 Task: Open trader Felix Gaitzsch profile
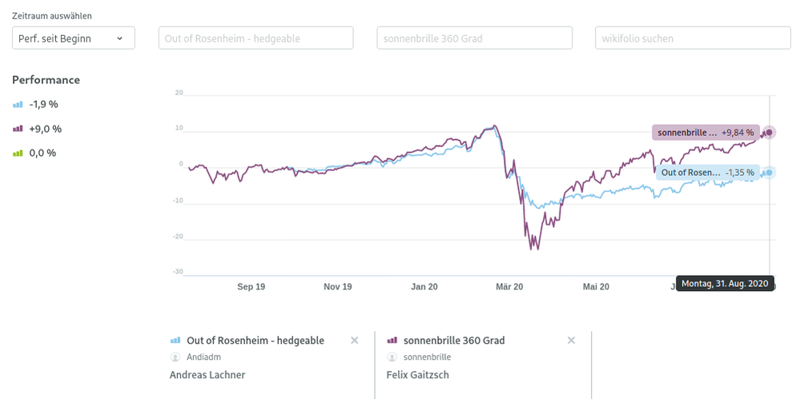tap(419, 375)
